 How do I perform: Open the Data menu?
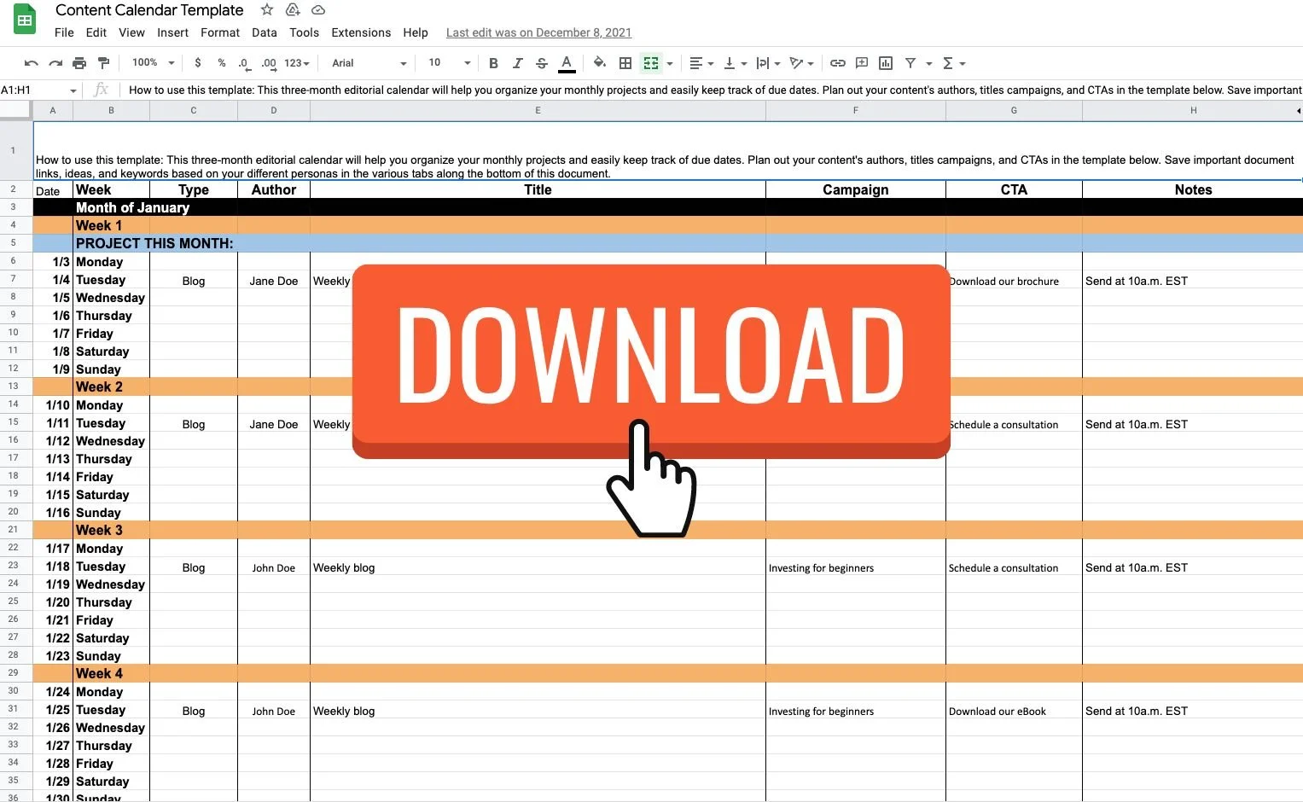(x=265, y=32)
